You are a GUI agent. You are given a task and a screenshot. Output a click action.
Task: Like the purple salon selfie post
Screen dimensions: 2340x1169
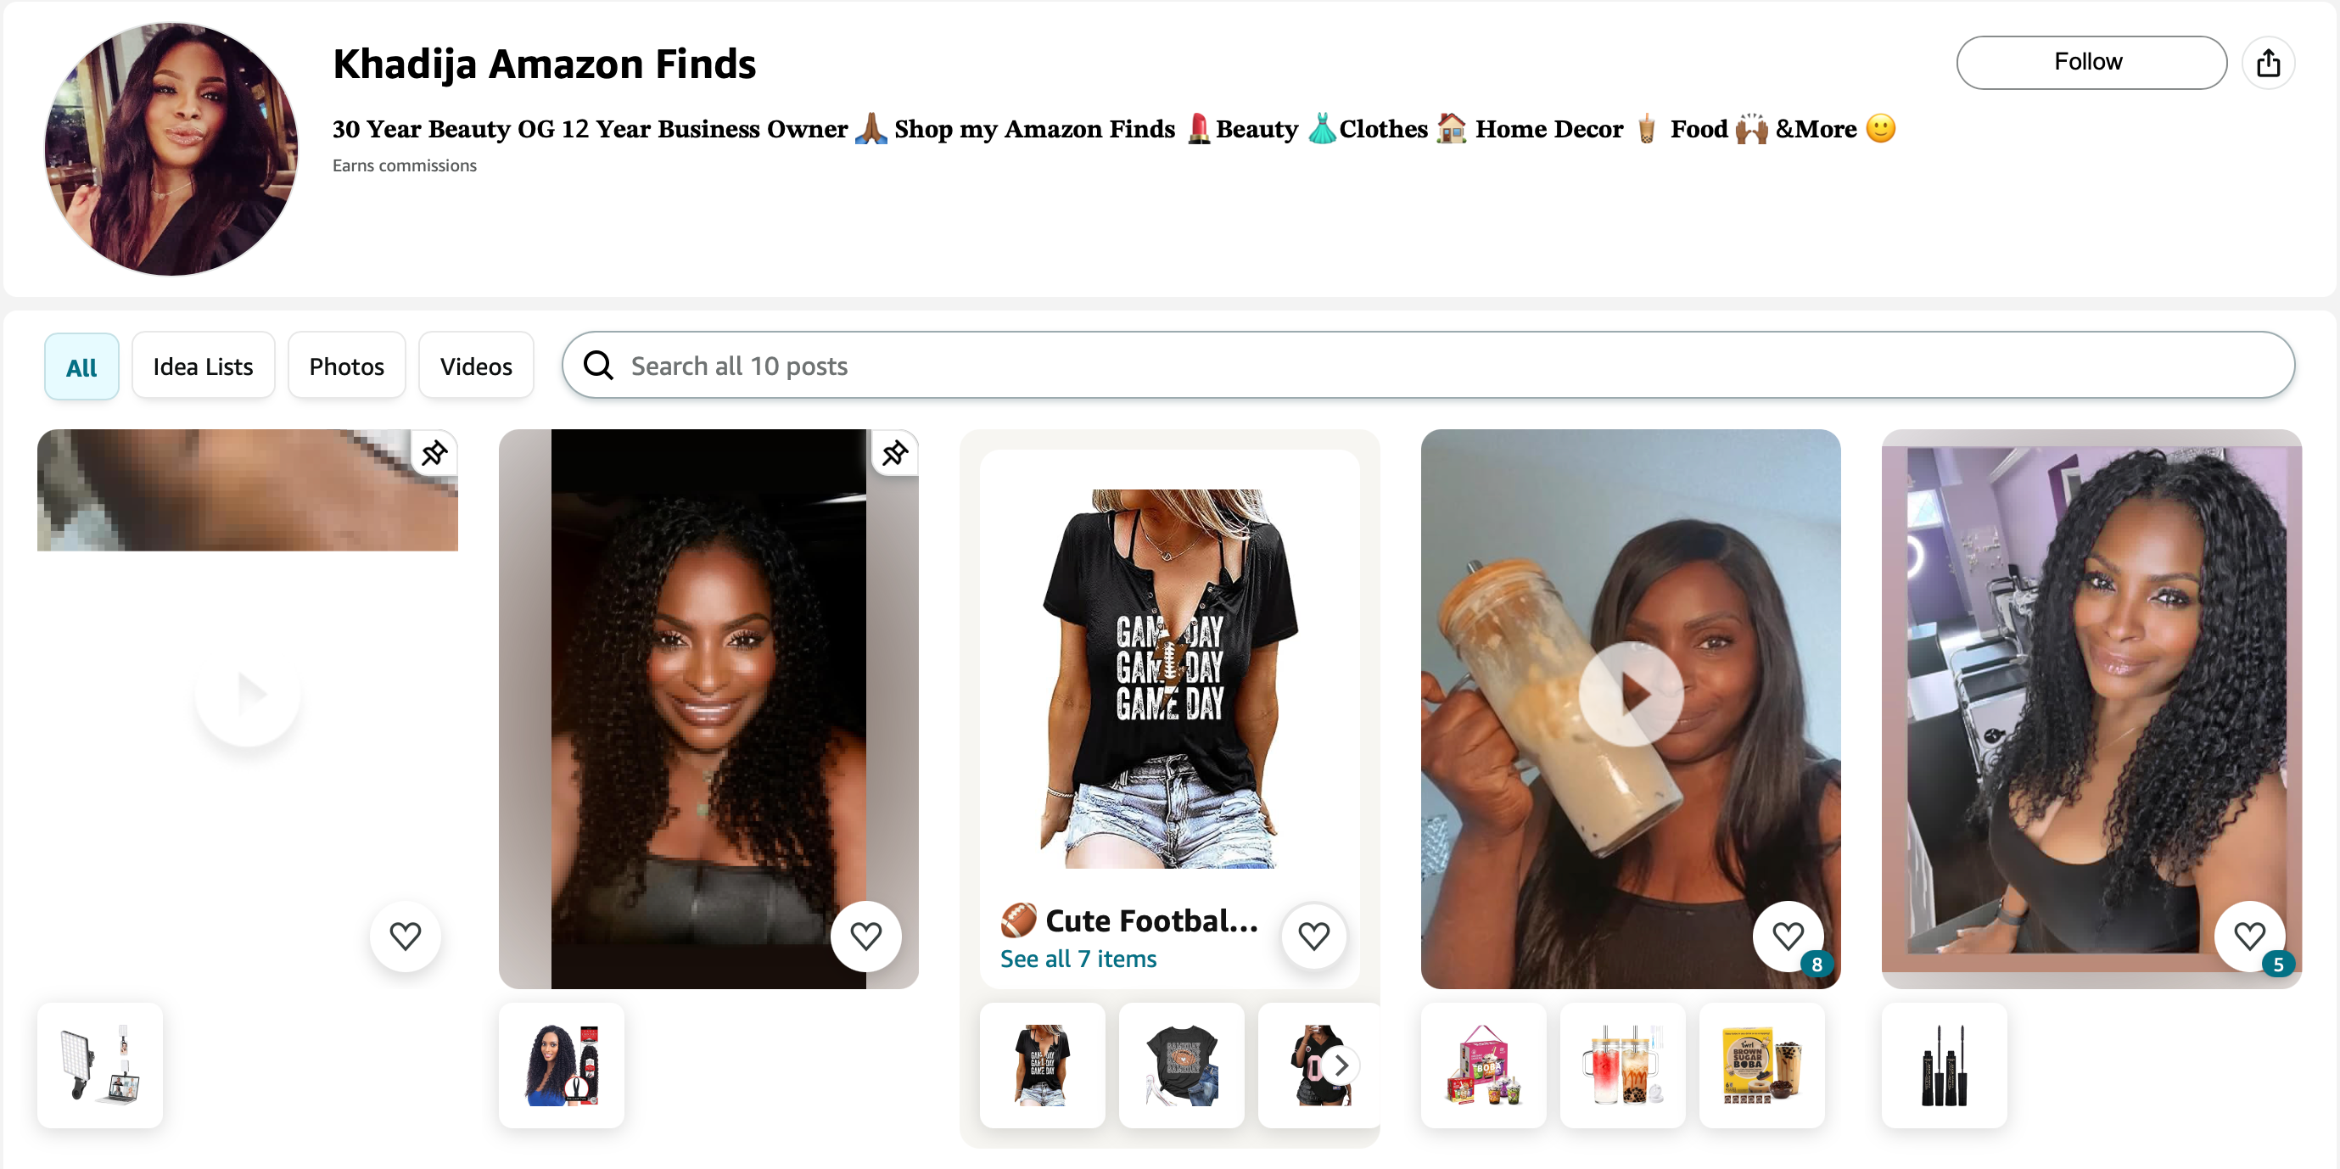click(x=2249, y=936)
